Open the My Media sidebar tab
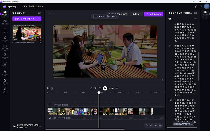 pyautogui.click(x=5, y=14)
